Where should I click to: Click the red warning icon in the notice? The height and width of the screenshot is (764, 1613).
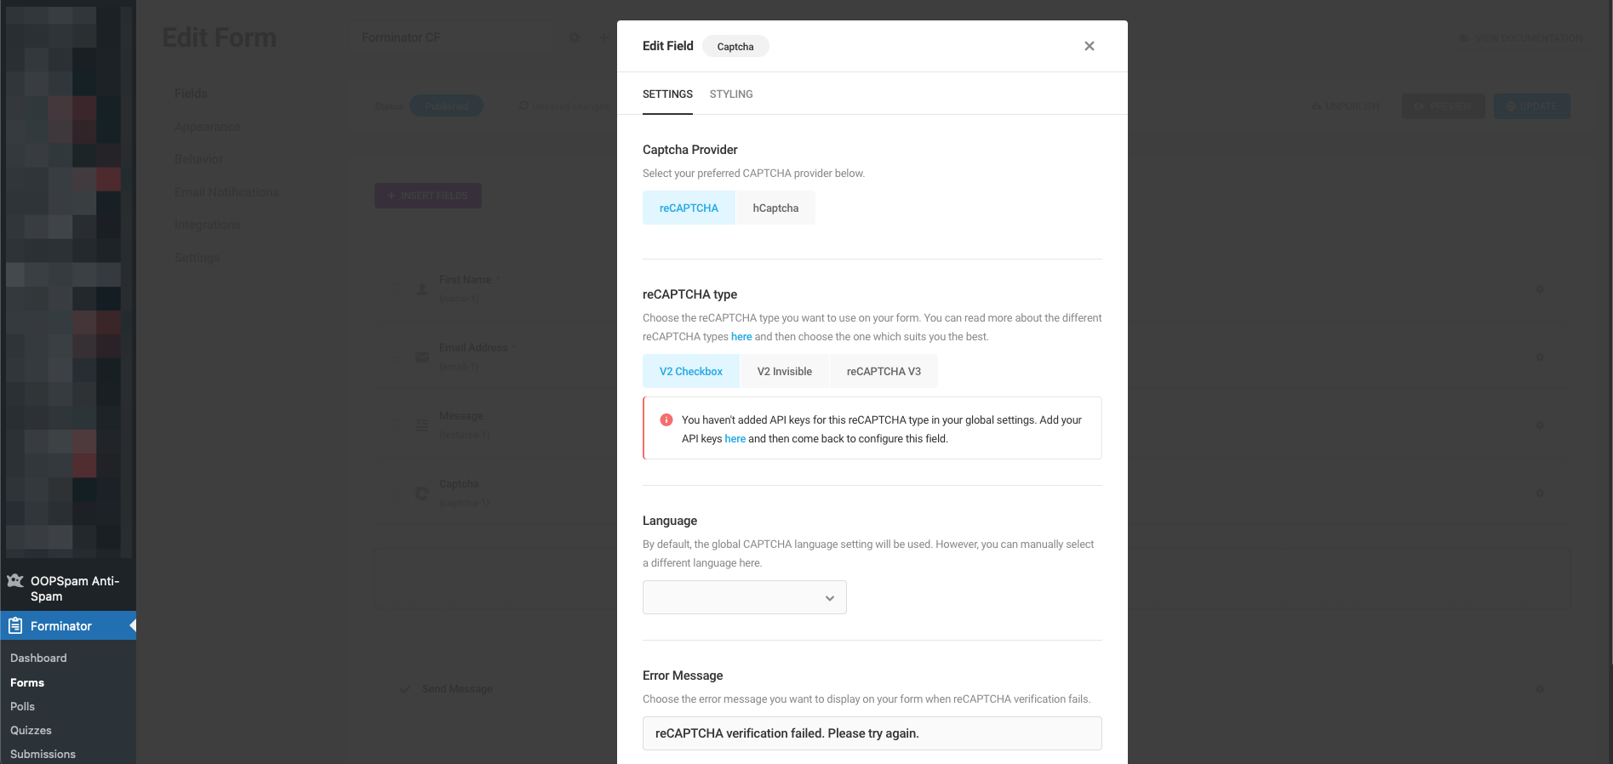click(666, 419)
